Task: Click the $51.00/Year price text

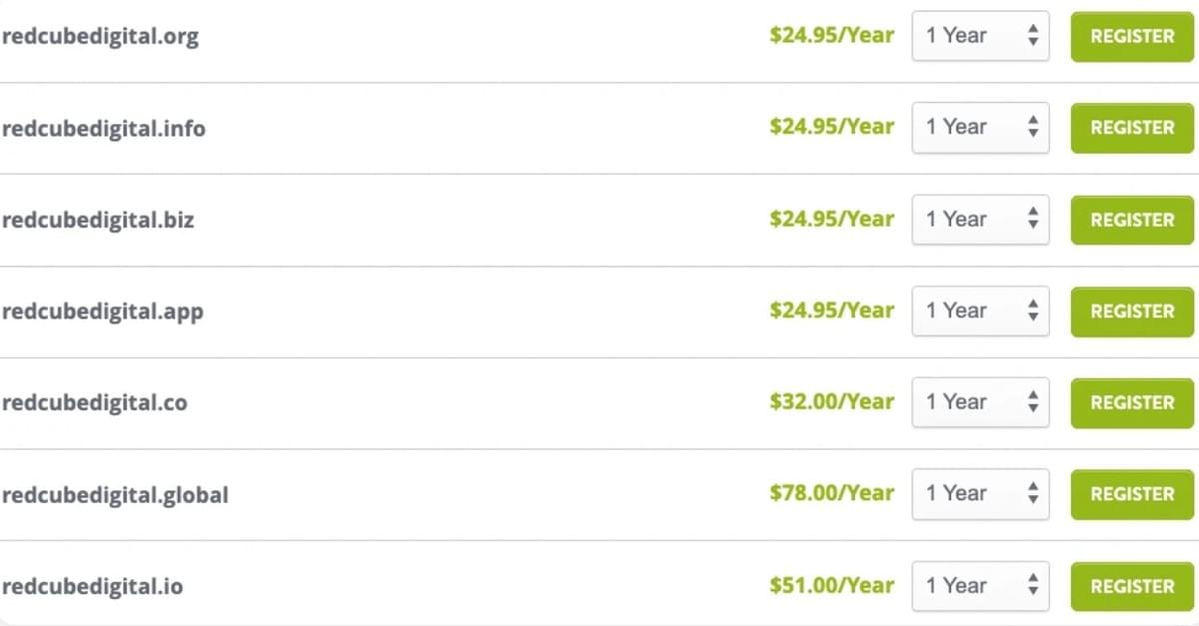Action: [831, 585]
